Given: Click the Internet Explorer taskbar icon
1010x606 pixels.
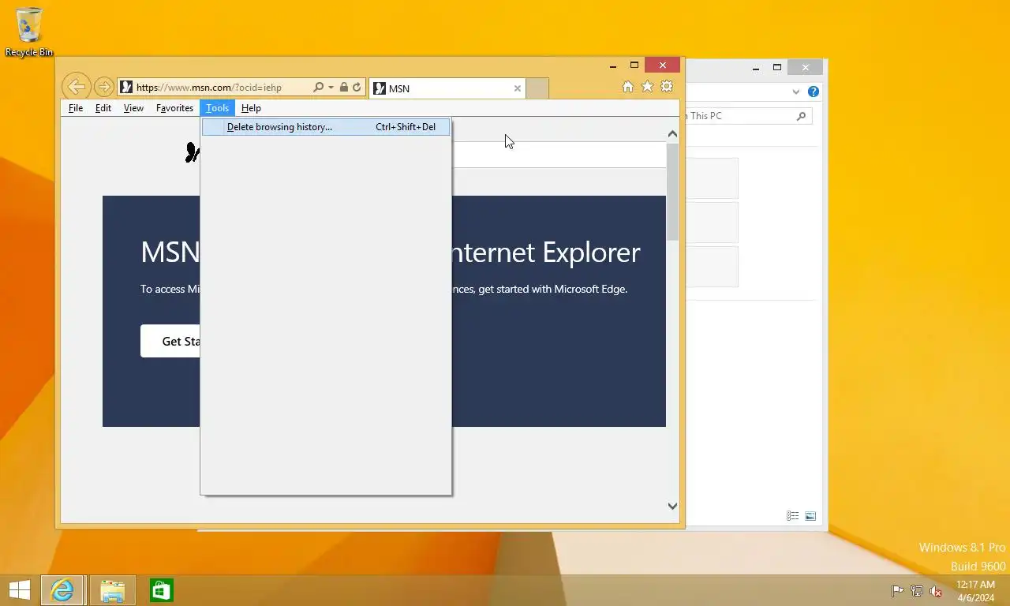Looking at the screenshot, I should tap(62, 590).
